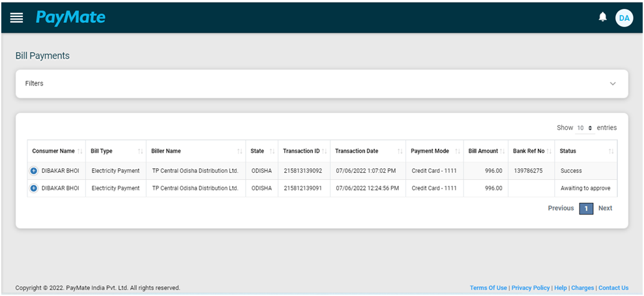Click transaction ID 215813139092
The height and width of the screenshot is (296, 644).
[302, 171]
